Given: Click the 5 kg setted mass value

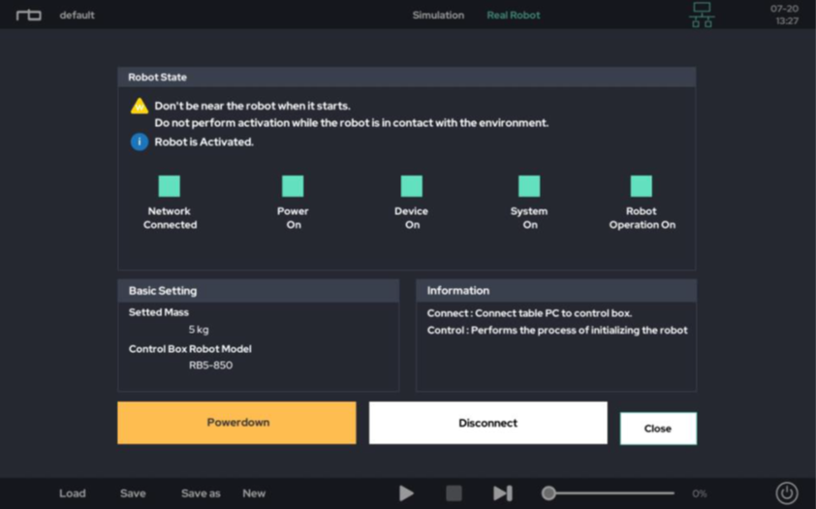Looking at the screenshot, I should (199, 330).
